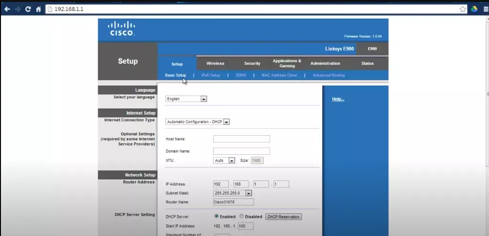Screen dimensions: 489x236
Task: Switch to the Setup tab
Action: [x=177, y=64]
